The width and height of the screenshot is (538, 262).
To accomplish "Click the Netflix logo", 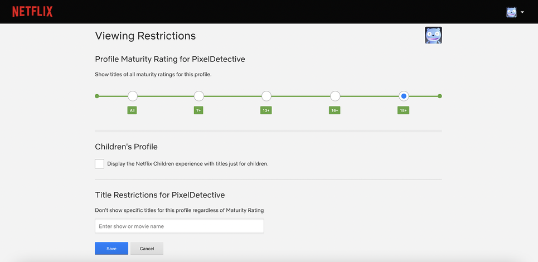I will (x=32, y=12).
